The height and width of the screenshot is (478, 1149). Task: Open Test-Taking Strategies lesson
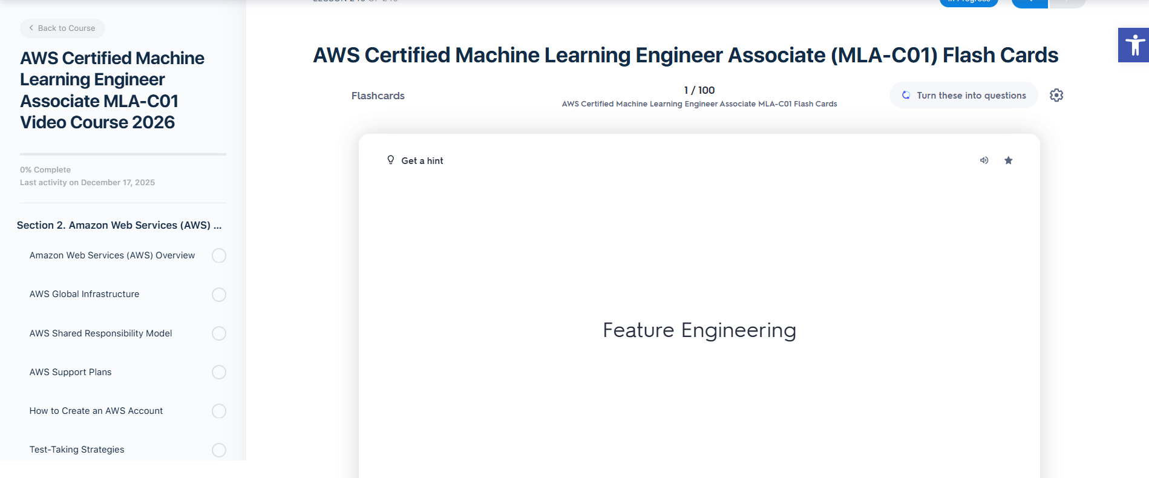pyautogui.click(x=77, y=450)
